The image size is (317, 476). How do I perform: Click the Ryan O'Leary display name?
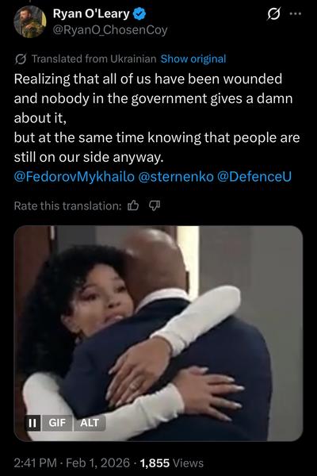[x=91, y=14]
